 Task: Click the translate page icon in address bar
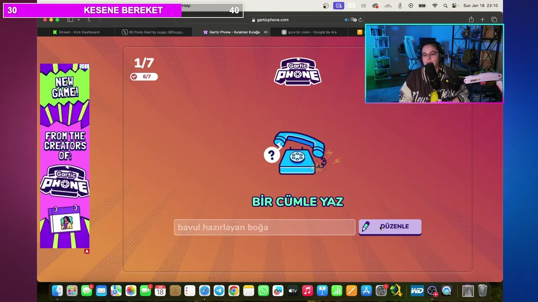pyautogui.click(x=354, y=20)
